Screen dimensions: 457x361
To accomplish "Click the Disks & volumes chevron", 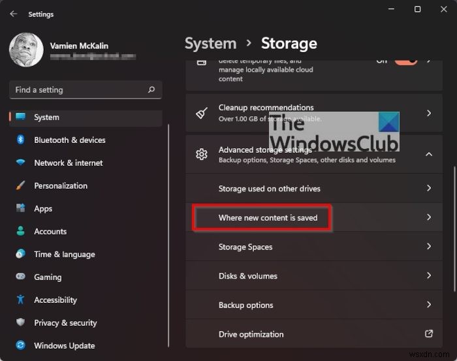I will 429,275.
